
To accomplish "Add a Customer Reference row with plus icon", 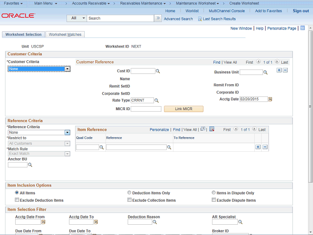I will tap(279, 70).
